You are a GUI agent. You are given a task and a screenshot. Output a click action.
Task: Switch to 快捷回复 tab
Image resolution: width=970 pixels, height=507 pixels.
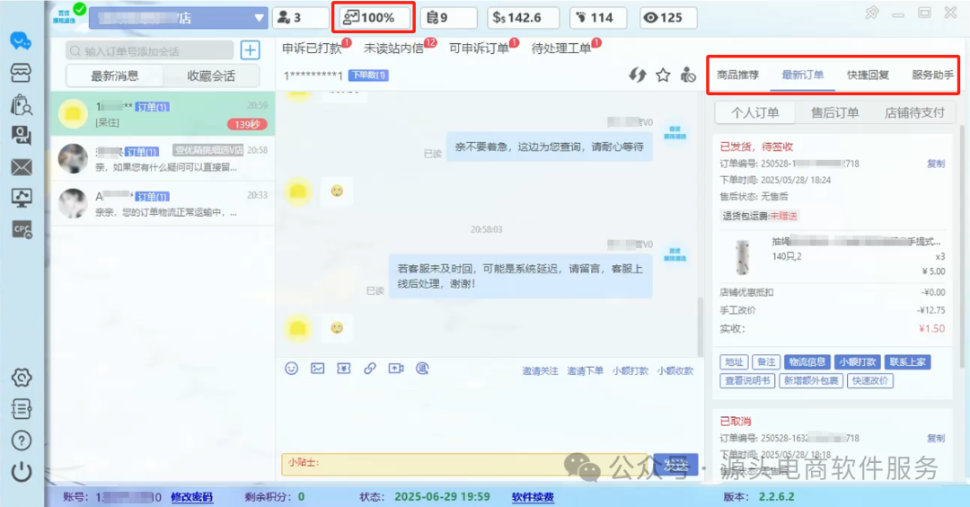coord(868,75)
